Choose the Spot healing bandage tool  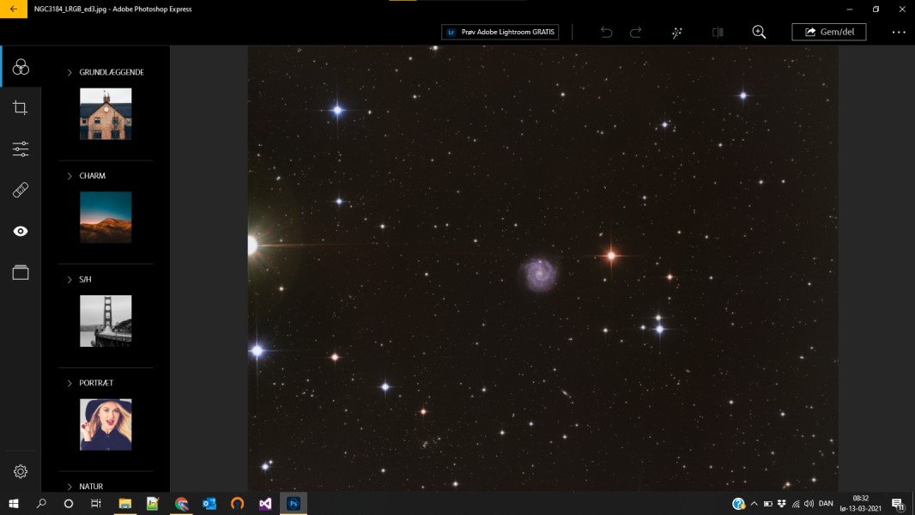pos(21,191)
